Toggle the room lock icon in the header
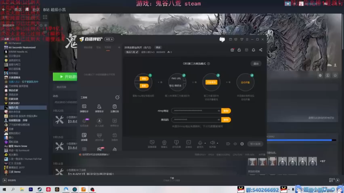Screen dimensions: 344x193 (239, 50)
